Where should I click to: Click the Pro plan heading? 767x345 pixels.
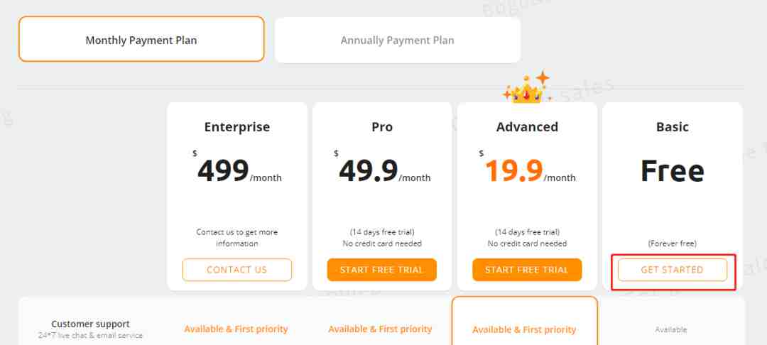click(x=382, y=127)
